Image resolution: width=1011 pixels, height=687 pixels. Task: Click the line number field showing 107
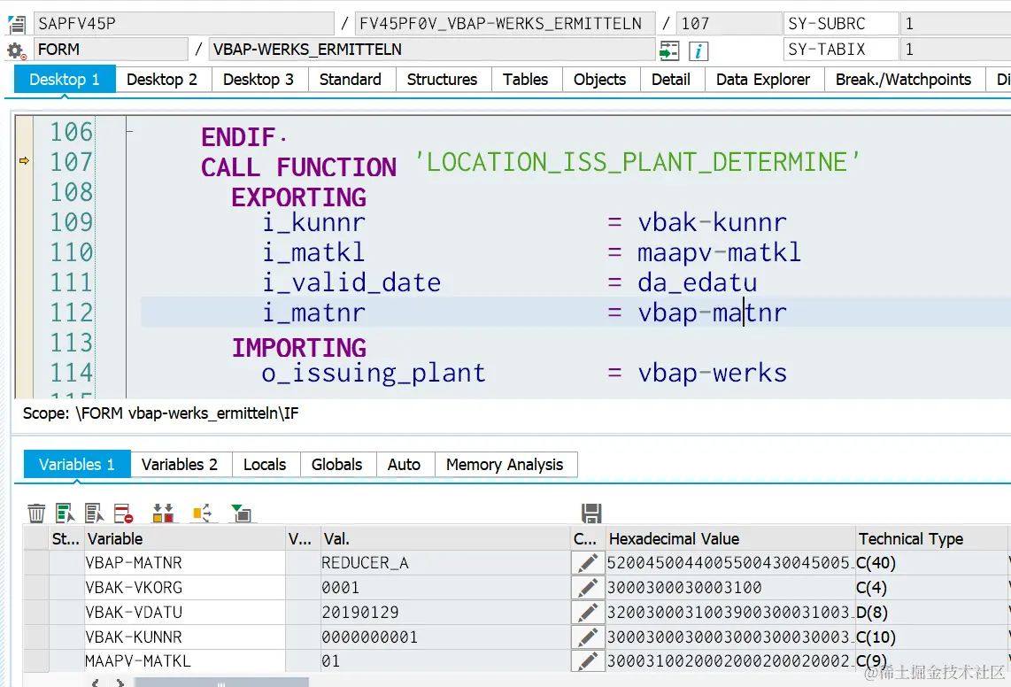click(729, 24)
